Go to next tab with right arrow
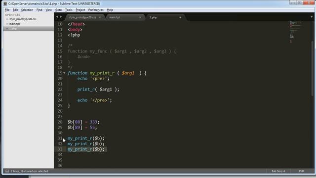 click(x=61, y=17)
